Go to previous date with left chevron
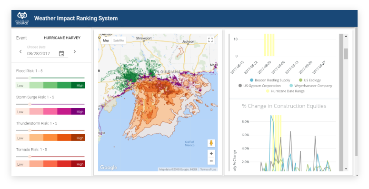Viewport: 369px width, 189px height. [20, 51]
